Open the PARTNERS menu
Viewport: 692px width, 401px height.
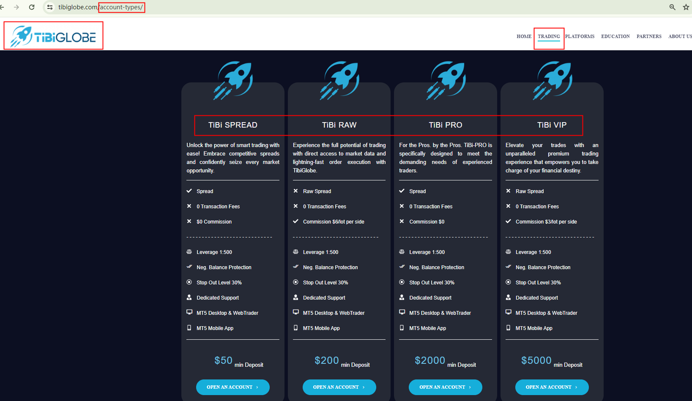coord(649,36)
